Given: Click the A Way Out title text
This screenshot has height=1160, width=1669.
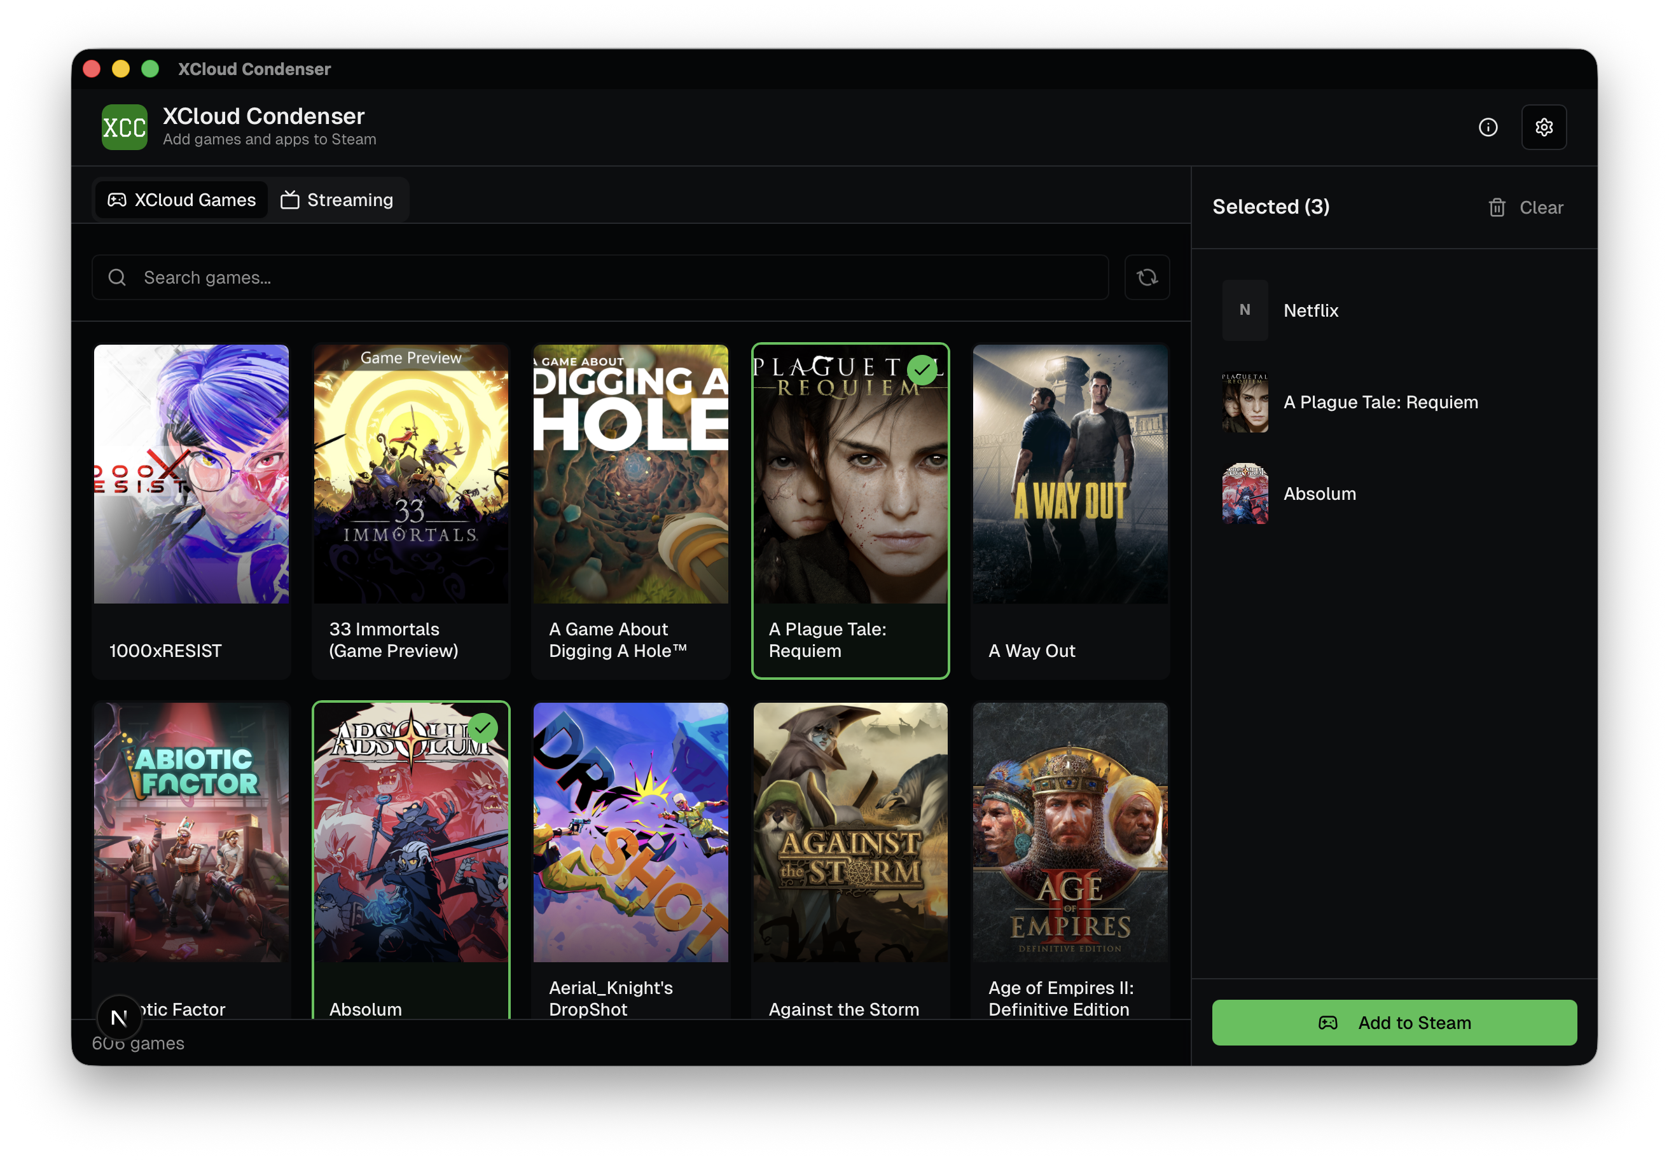Looking at the screenshot, I should coord(1032,651).
